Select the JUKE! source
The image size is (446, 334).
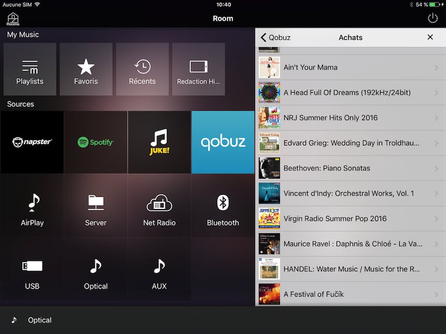(x=159, y=142)
